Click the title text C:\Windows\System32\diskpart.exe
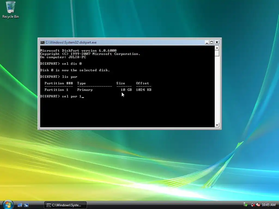This screenshot has height=209, width=279. [71, 42]
